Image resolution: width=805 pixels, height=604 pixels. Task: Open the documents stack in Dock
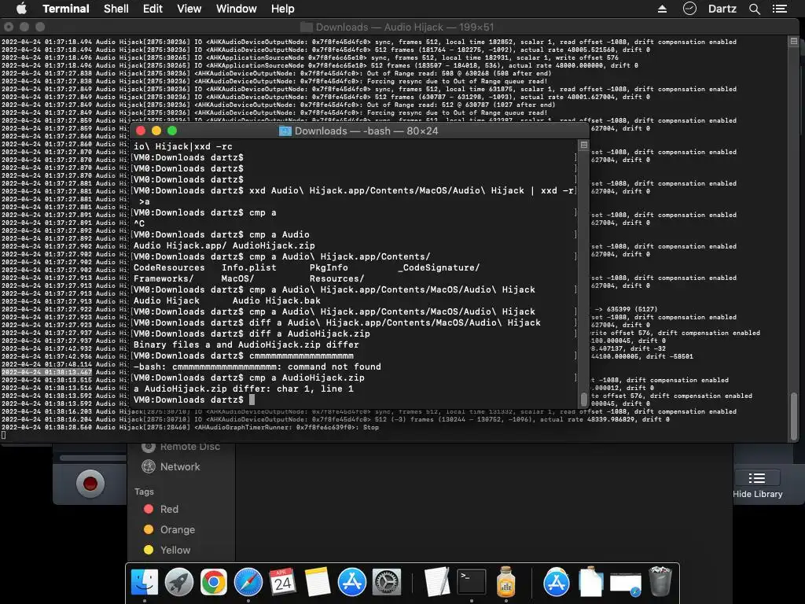click(x=591, y=582)
